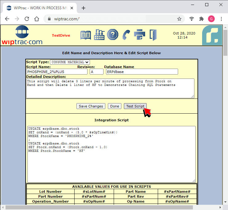Select the WIPtrac browser tab

point(40,8)
